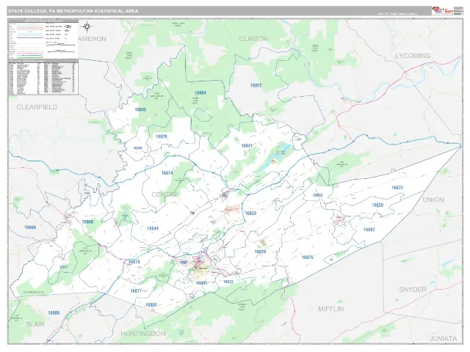Screen dimensions: 470x352
Task: Click the map title State College, PA Metropolitan Statistical Area
Action: pyautogui.click(x=73, y=11)
